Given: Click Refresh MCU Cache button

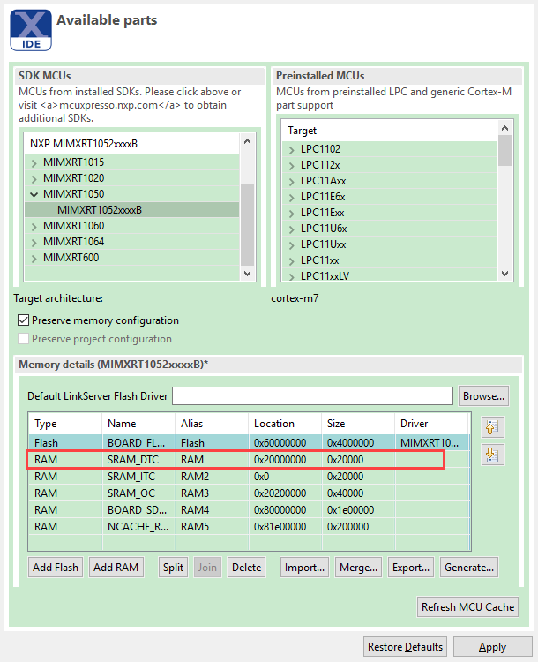Looking at the screenshot, I should (467, 606).
